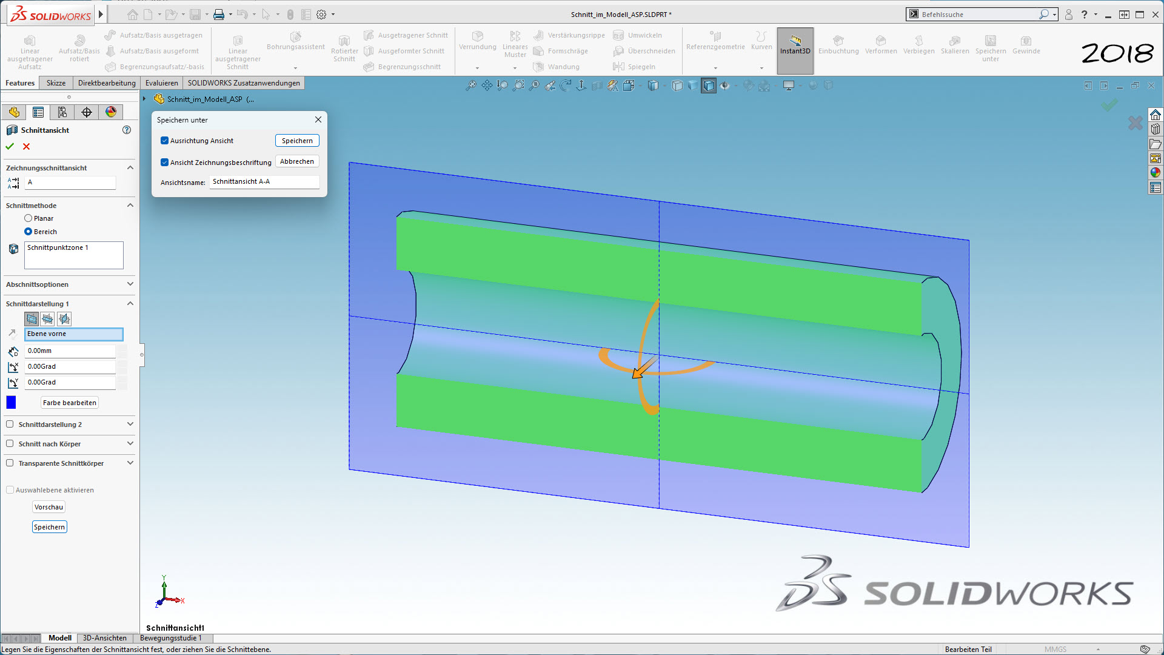Click Speichern in the dialog

297,141
